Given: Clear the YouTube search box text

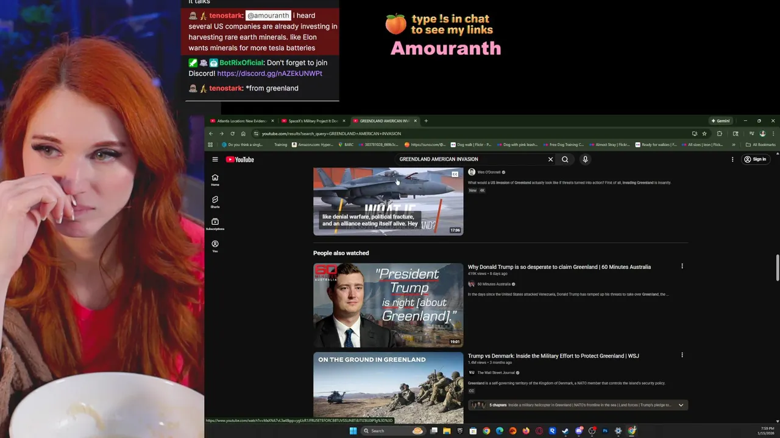Looking at the screenshot, I should click(550, 159).
